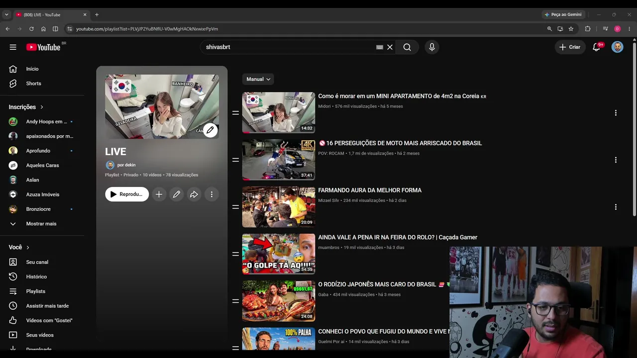This screenshot has height=358, width=637.
Task: Go back in Chrome
Action: [7, 29]
